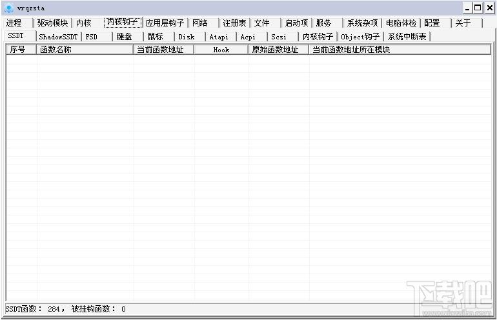Sort by the 序号 column header

(x=21, y=50)
